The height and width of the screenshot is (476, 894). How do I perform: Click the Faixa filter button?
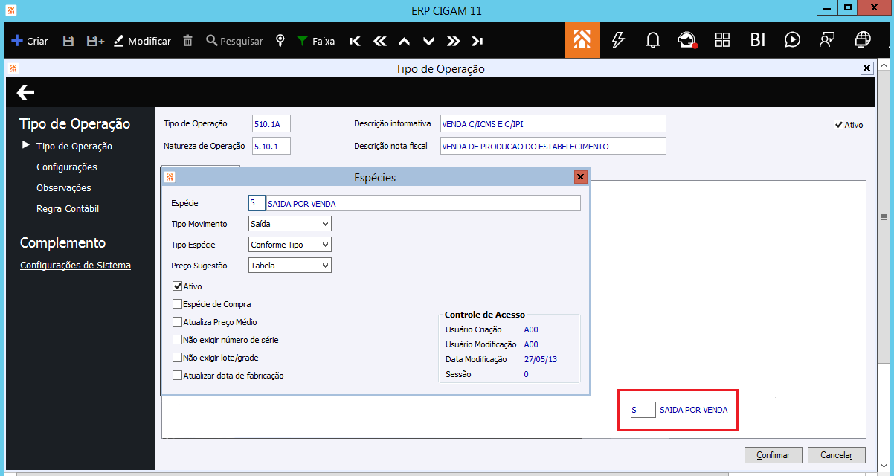pos(315,41)
